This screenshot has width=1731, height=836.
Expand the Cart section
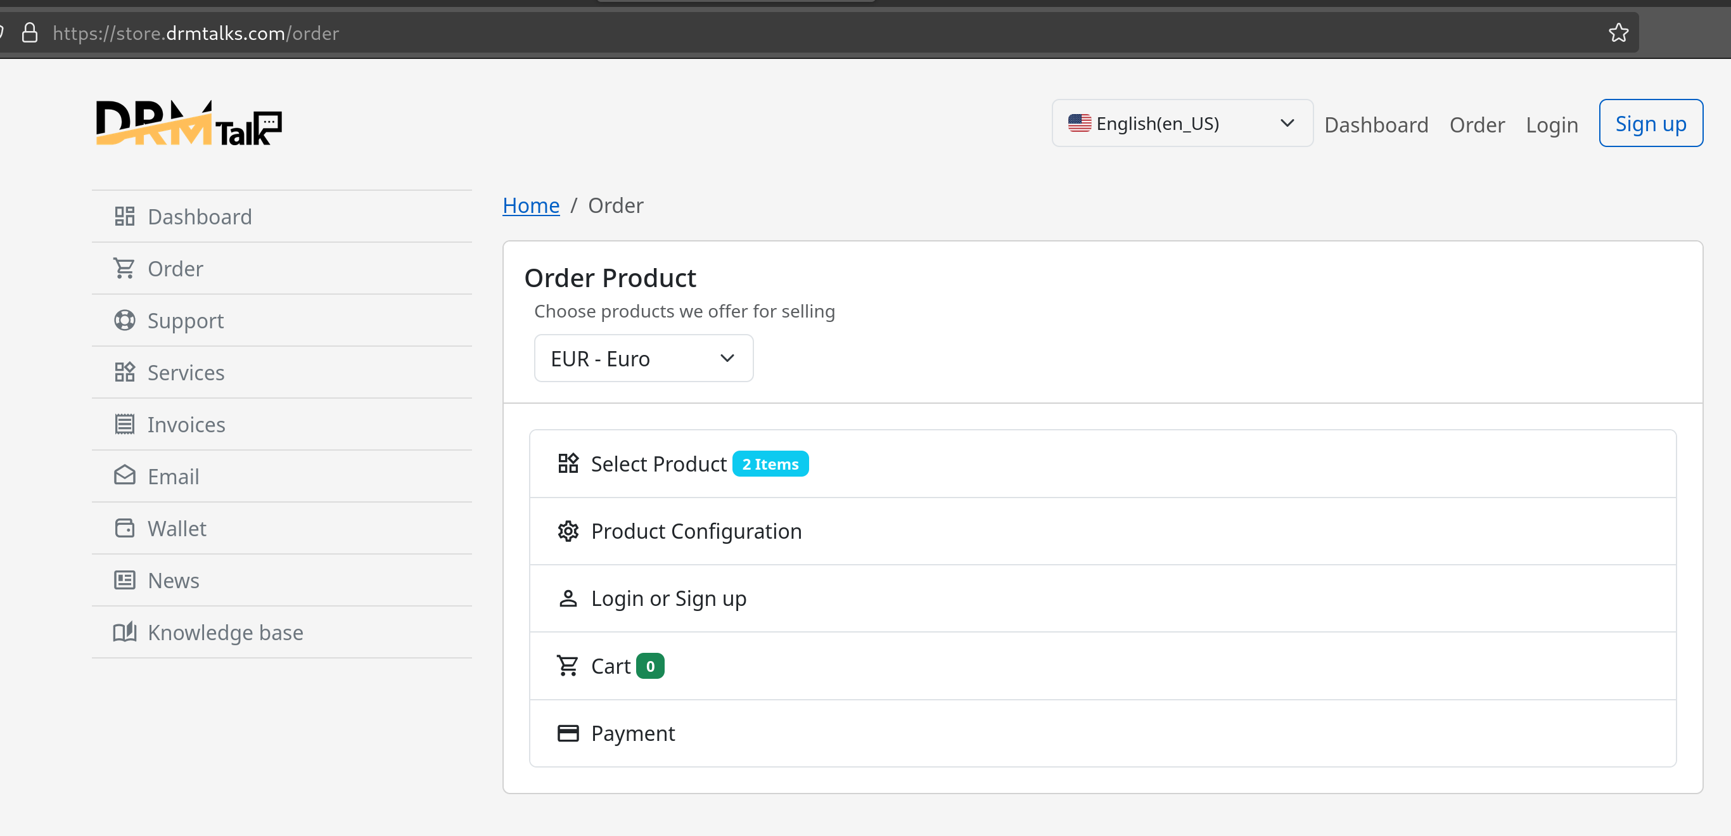point(610,666)
